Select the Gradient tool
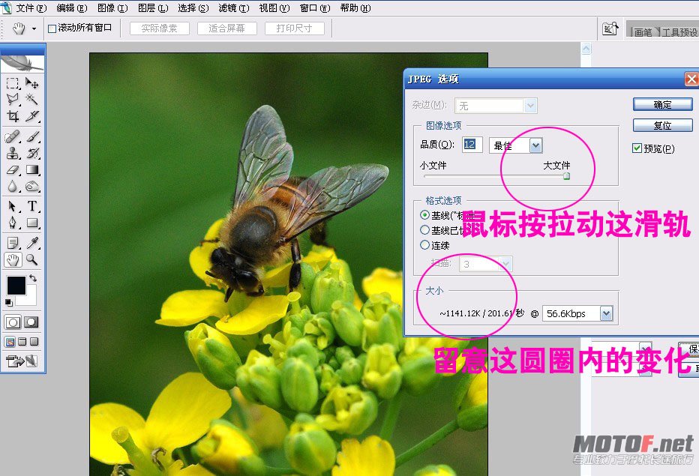The width and height of the screenshot is (699, 476). (x=31, y=170)
